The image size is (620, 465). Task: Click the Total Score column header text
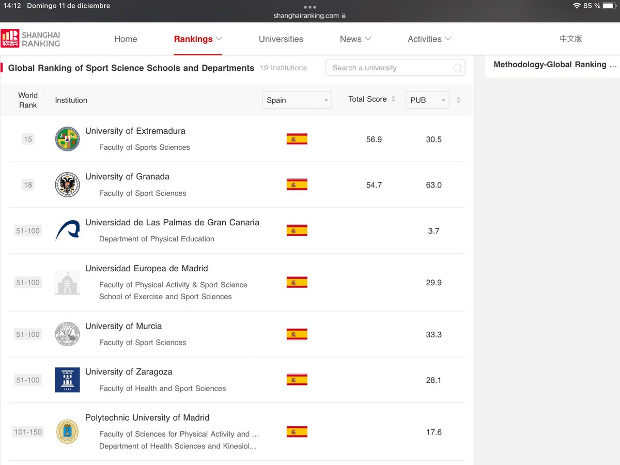[x=367, y=99]
